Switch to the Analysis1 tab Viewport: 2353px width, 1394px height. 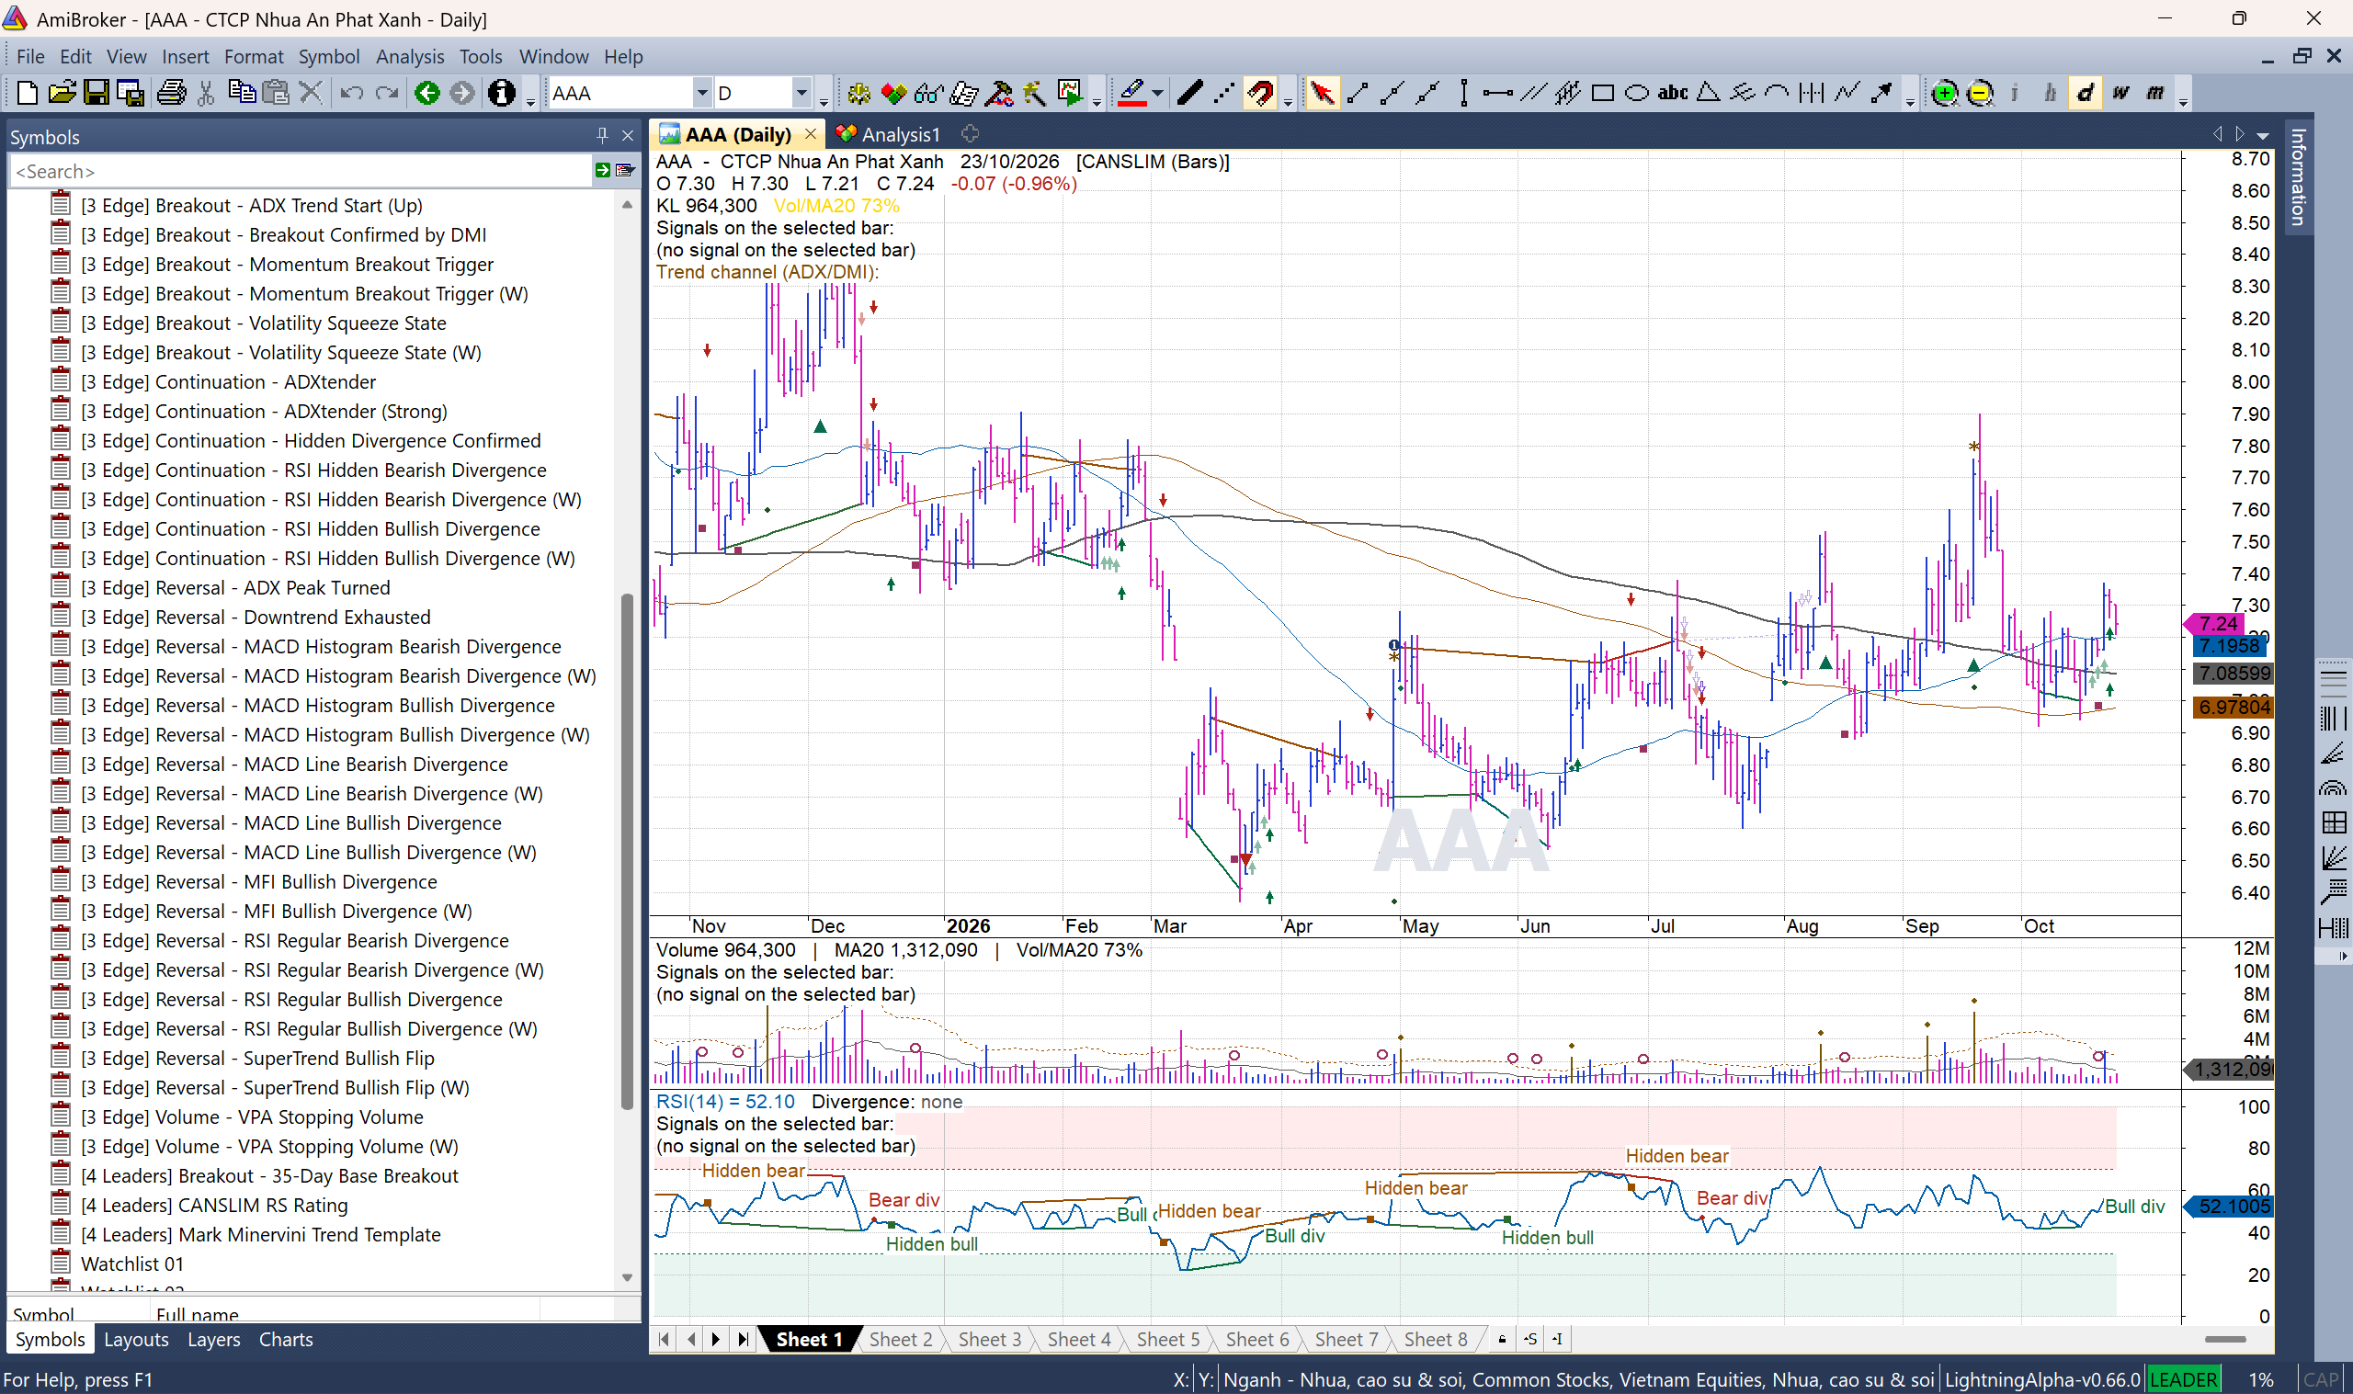888,134
